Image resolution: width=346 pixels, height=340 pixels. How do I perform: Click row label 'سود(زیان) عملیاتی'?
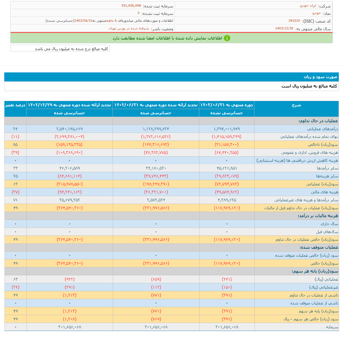tap(322, 184)
